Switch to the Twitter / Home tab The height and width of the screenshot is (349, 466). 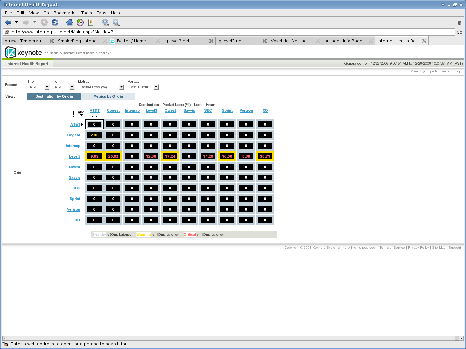(x=135, y=41)
